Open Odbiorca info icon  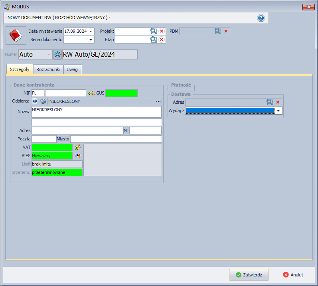[x=35, y=101]
